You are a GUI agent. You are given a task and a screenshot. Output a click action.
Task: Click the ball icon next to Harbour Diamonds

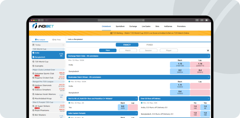(x=33, y=85)
